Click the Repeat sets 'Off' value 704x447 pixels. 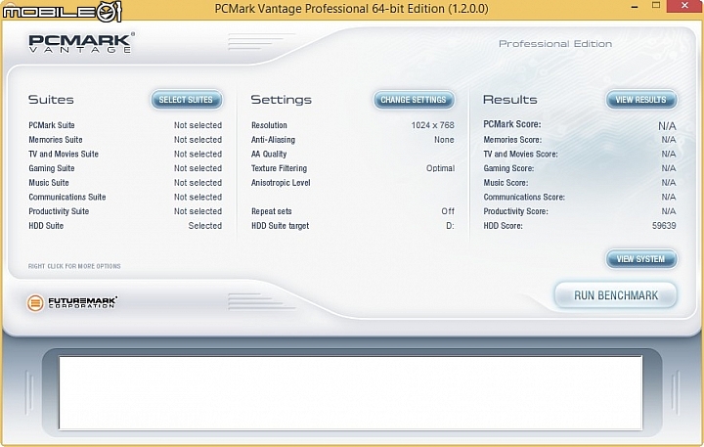448,211
